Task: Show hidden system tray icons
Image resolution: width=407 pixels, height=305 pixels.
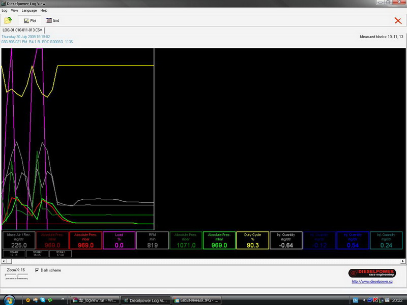Action: [x=364, y=300]
